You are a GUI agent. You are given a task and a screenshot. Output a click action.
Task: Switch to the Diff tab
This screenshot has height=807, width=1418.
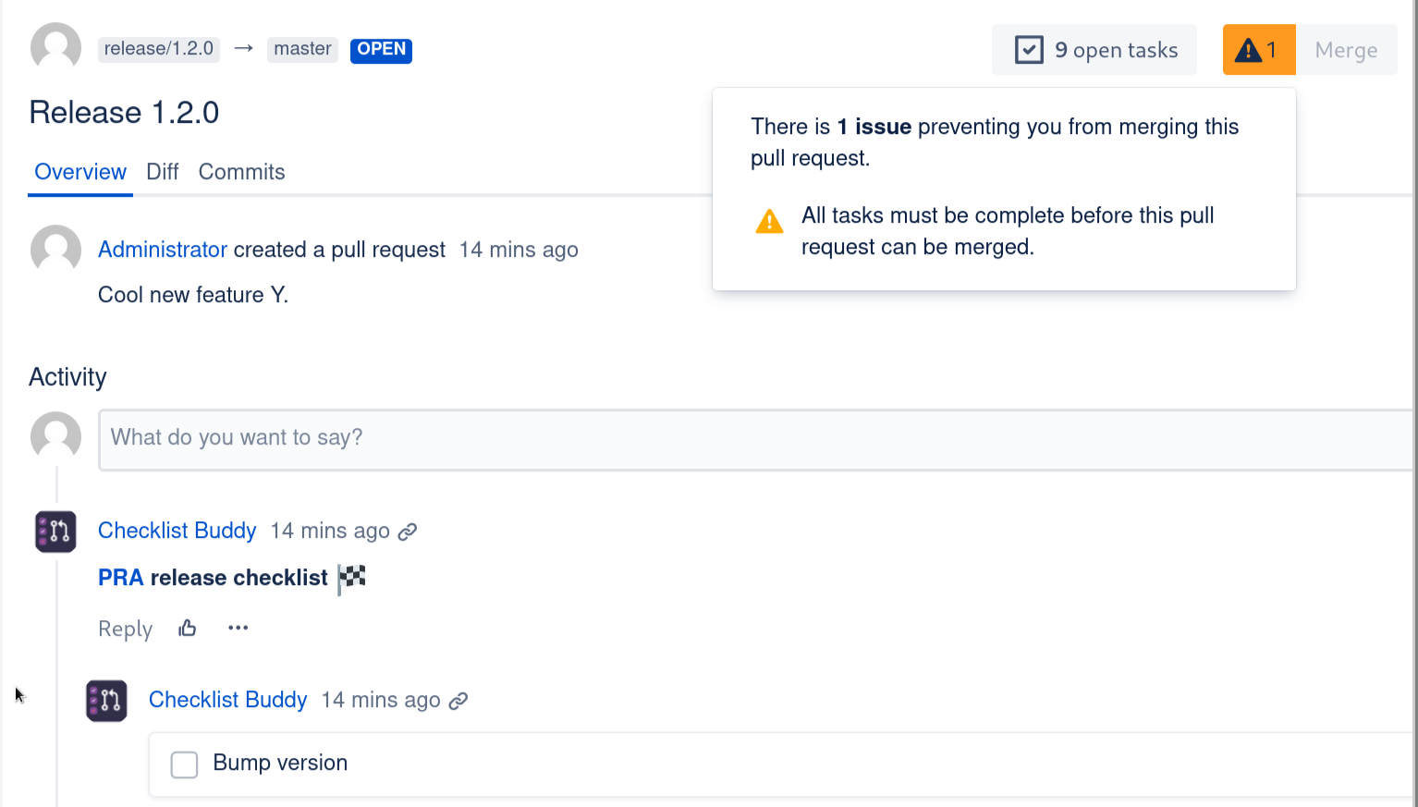point(162,172)
